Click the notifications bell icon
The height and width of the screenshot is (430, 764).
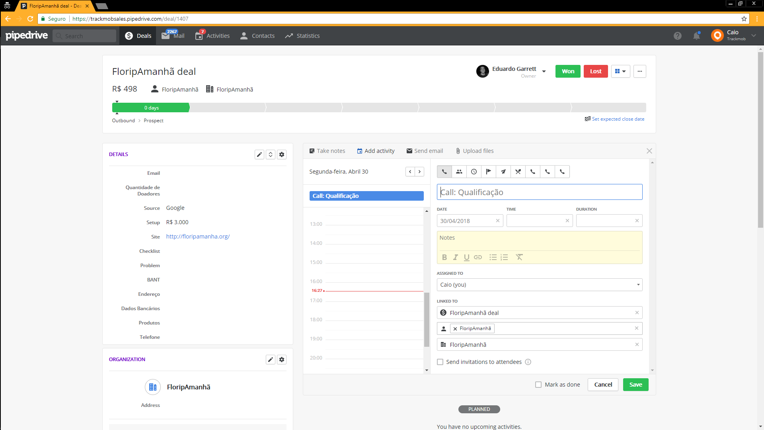click(696, 36)
